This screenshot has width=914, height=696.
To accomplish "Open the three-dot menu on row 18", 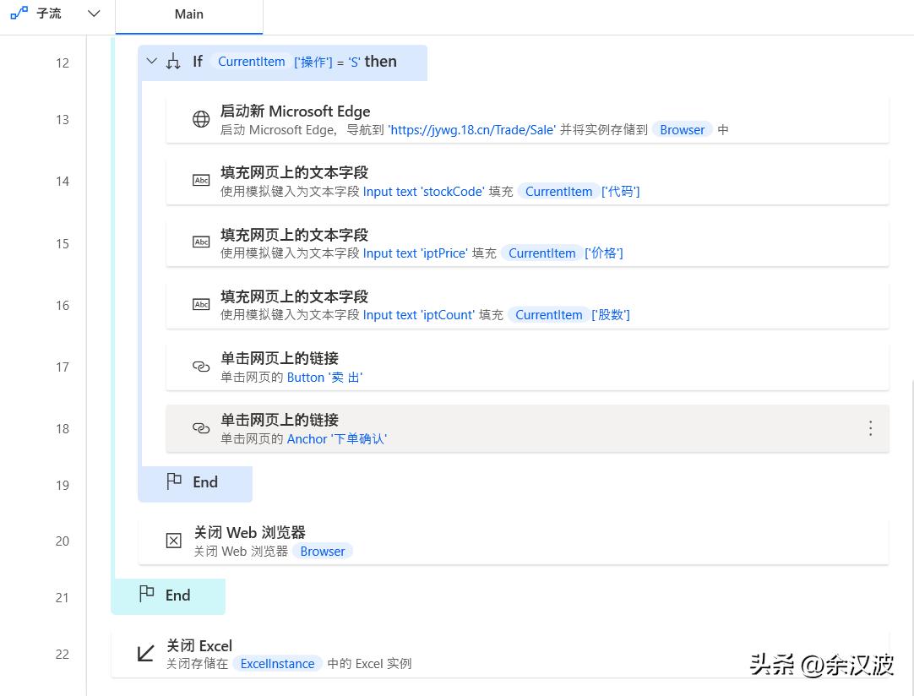I will point(870,428).
